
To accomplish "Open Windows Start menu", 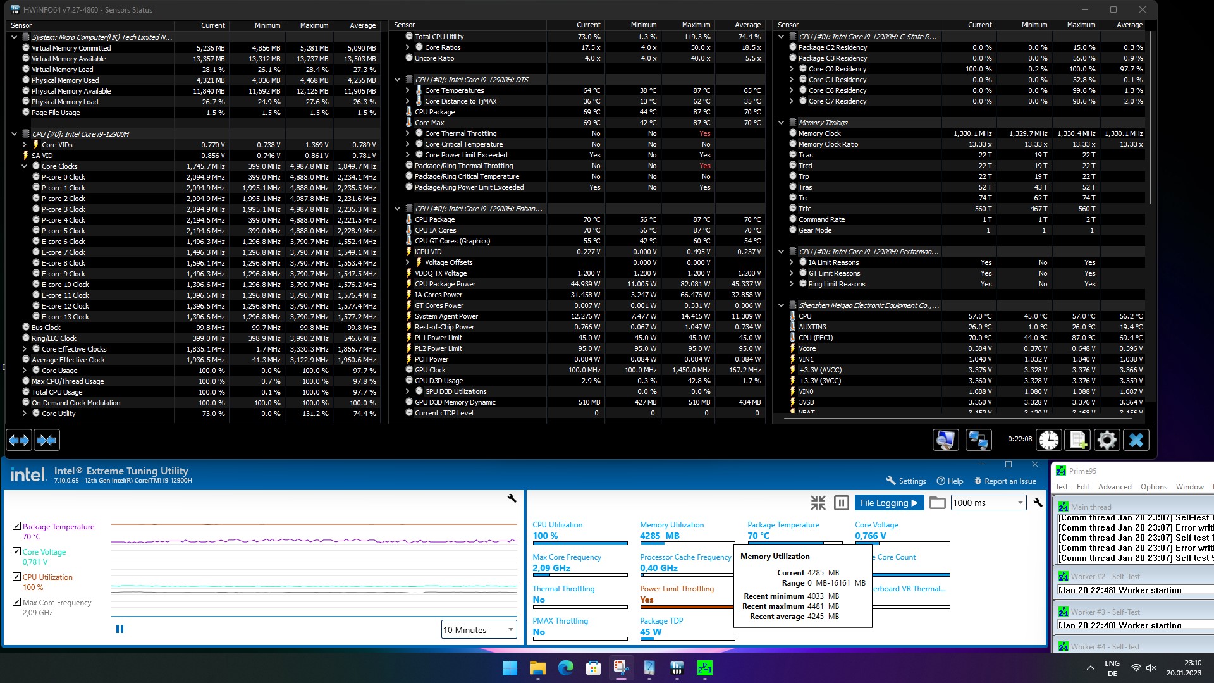I will pos(510,668).
